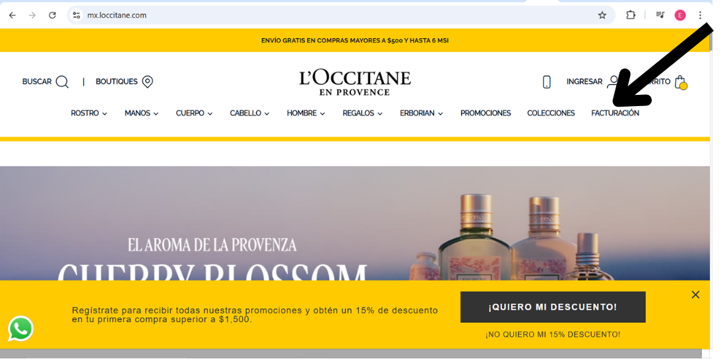Viewport: 725px width, 359px height.
Task: Expand the CUERPO dropdown menu
Action: coord(194,113)
